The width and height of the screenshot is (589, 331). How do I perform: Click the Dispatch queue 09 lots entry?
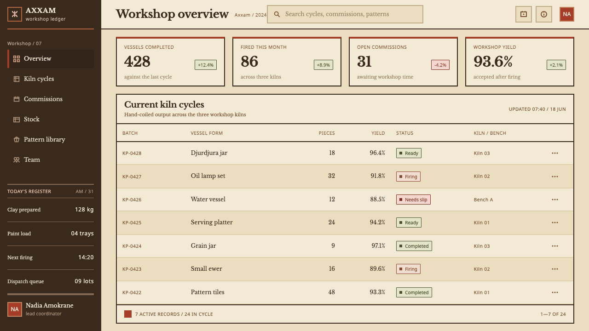(x=51, y=281)
